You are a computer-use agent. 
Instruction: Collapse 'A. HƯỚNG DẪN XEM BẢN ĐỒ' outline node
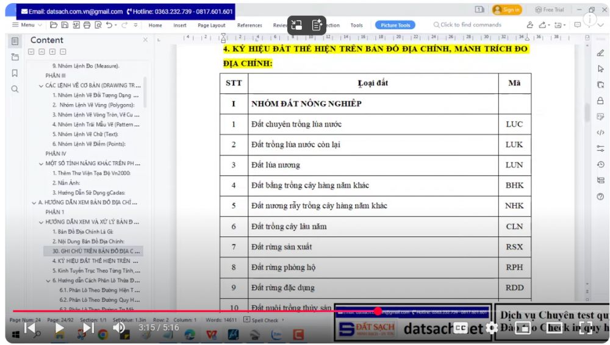pyautogui.click(x=34, y=202)
